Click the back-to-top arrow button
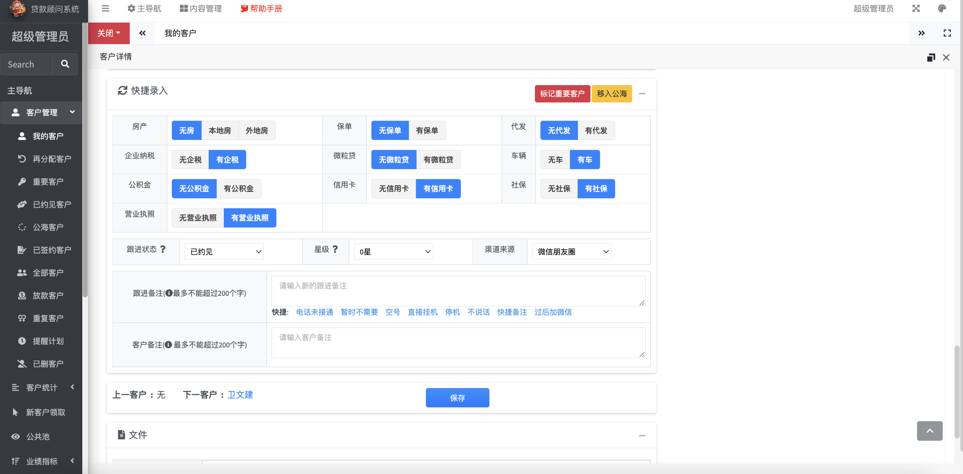Screen dimensions: 963x474 tap(929, 431)
